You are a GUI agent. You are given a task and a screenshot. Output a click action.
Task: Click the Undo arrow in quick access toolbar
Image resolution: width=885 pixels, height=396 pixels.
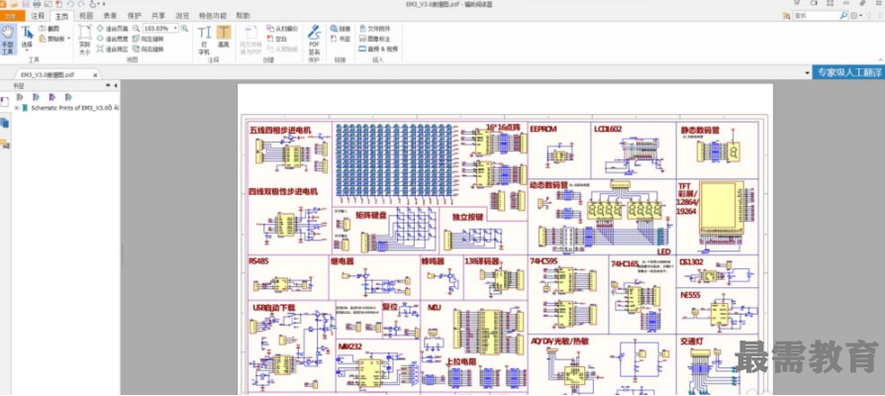click(70, 5)
